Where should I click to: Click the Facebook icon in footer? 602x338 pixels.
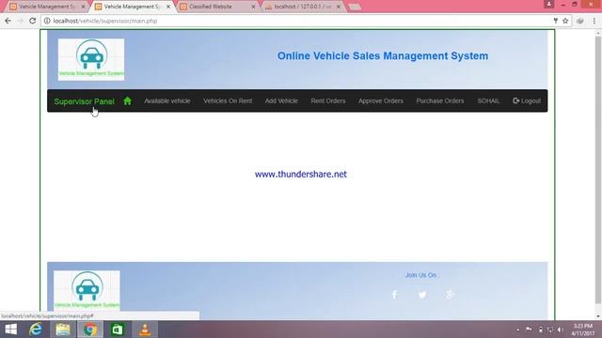pos(394,294)
